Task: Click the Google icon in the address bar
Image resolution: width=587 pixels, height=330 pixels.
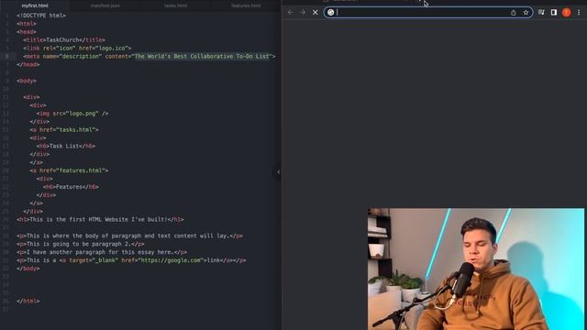Action: pos(330,12)
